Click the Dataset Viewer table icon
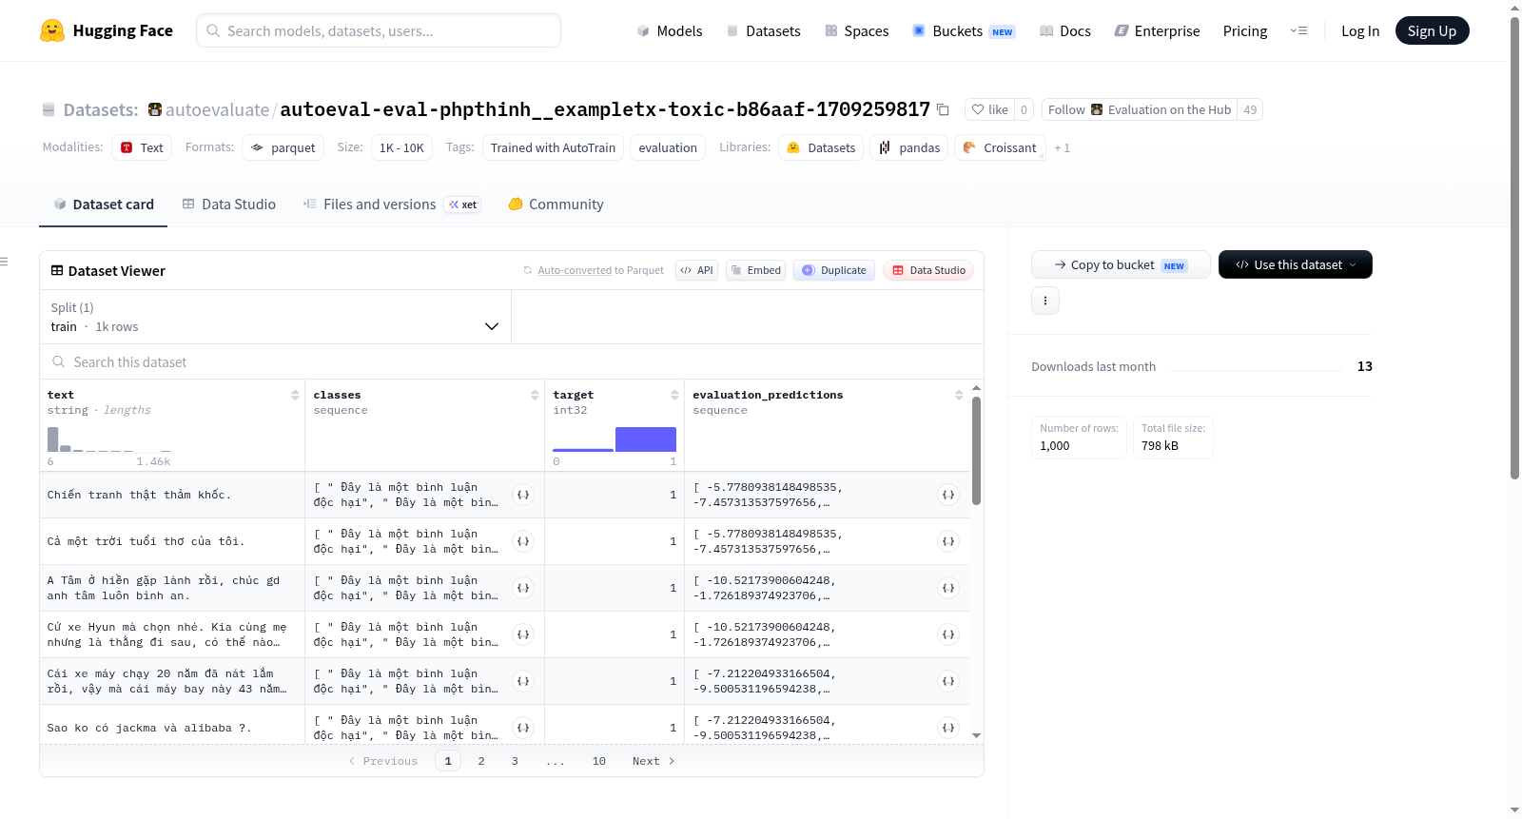Screen dimensions: 1522x819 tap(57, 270)
